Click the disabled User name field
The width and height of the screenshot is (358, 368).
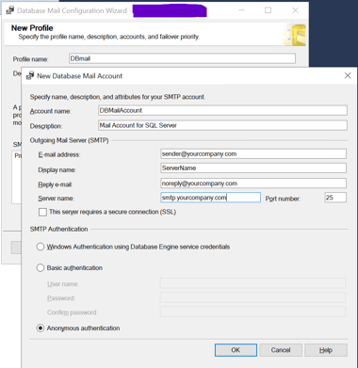[252, 283]
